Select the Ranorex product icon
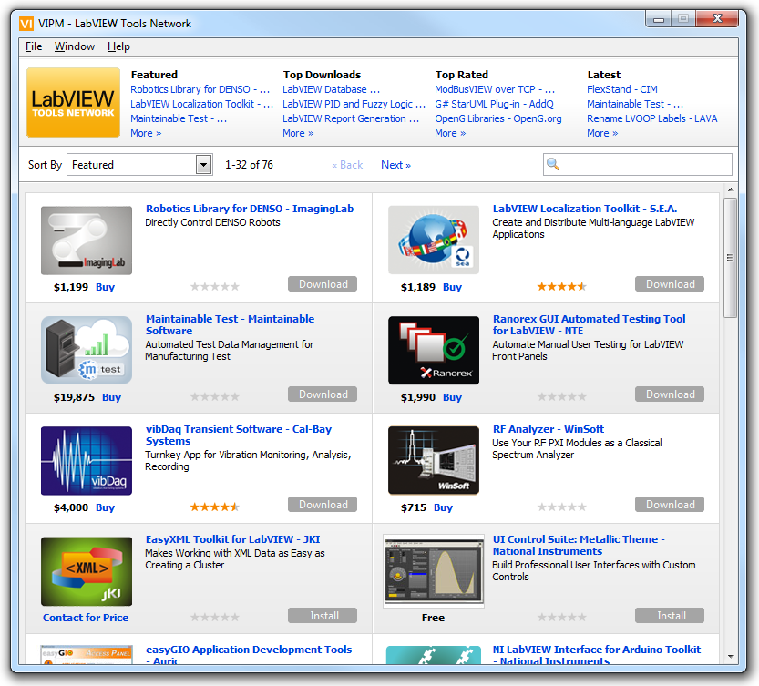 pyautogui.click(x=434, y=350)
